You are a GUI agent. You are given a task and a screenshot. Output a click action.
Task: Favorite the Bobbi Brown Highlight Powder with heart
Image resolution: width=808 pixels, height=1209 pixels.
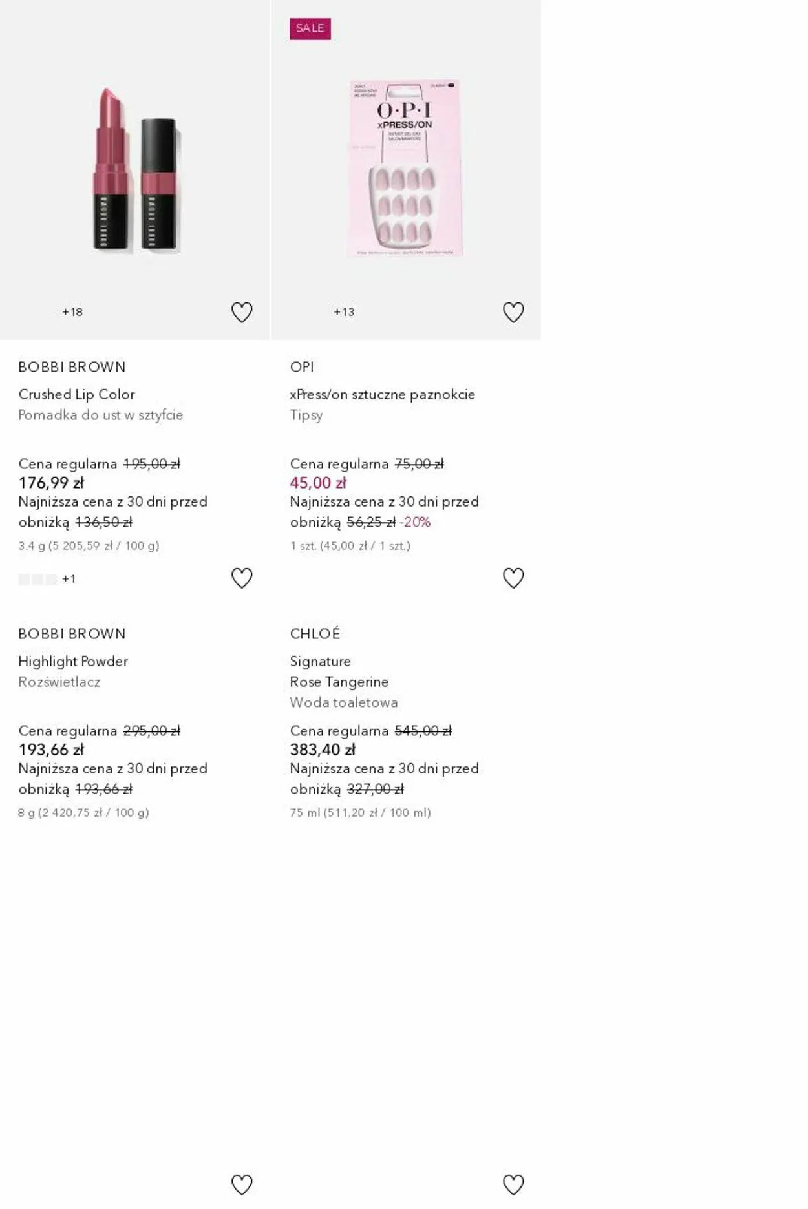coord(242,578)
